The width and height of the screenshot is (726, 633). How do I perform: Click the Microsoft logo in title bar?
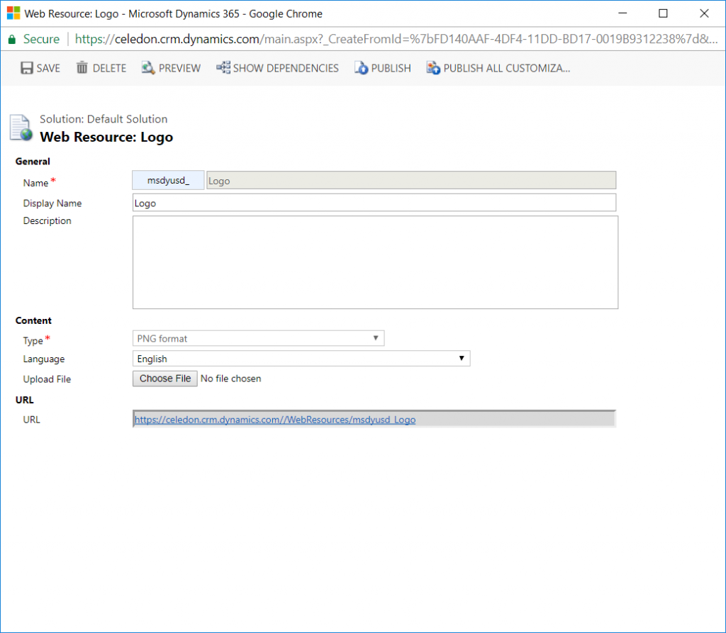[13, 13]
